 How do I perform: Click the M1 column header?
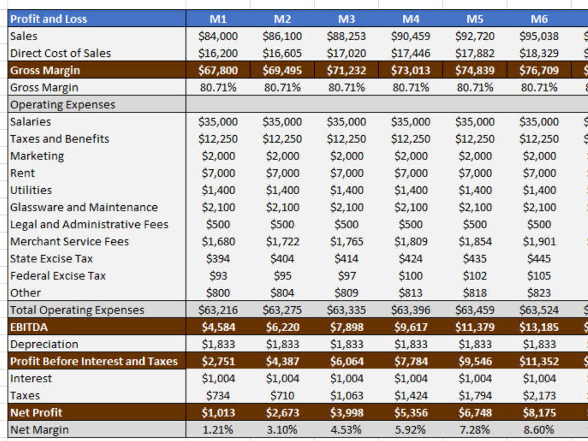pyautogui.click(x=218, y=19)
